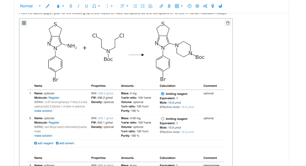The height and width of the screenshot is (166, 306).
Task: Toggle the checklist formatting icon
Action: pyautogui.click(x=150, y=6)
